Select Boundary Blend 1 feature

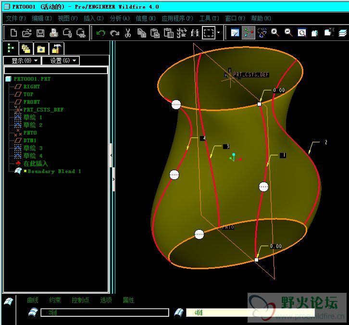point(54,171)
